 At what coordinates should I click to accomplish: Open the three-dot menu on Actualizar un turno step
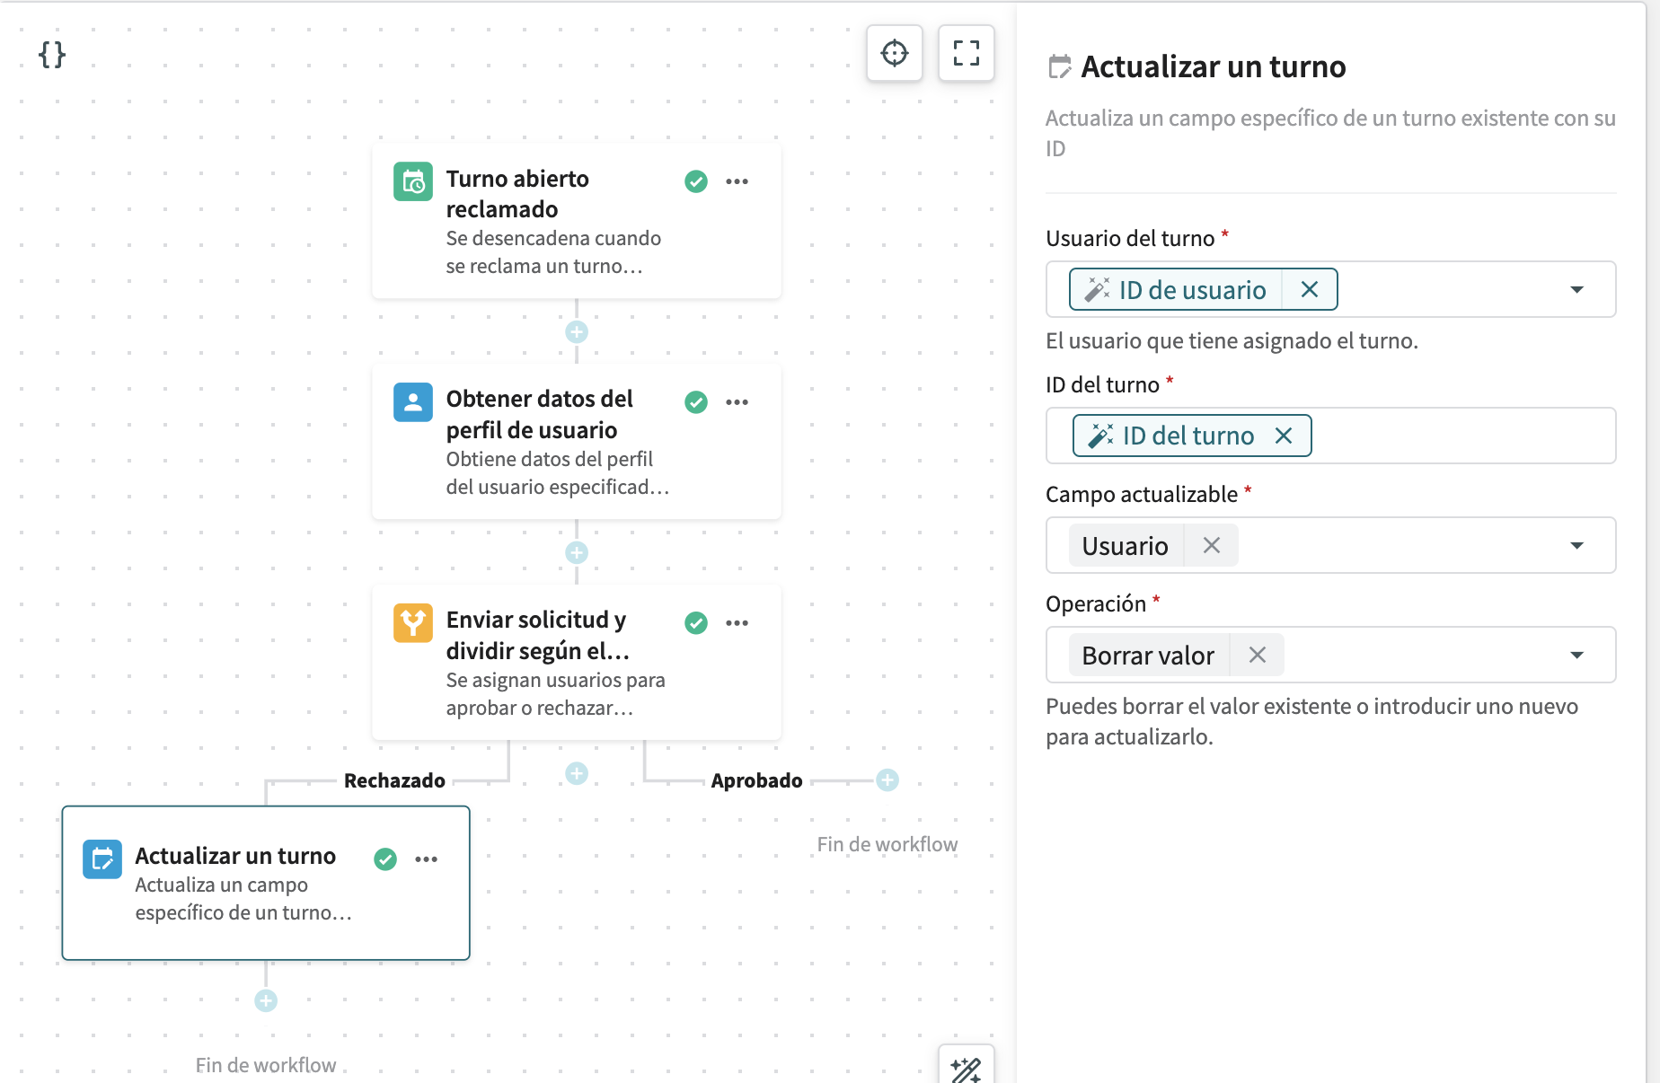[x=426, y=859]
